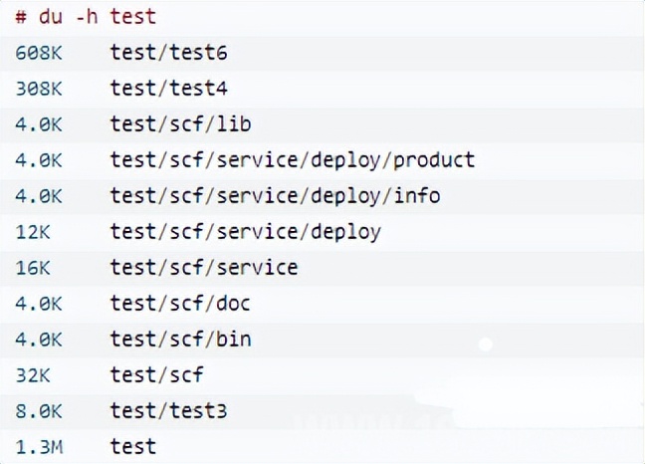Select the 608K size value
This screenshot has width=645, height=464.
click(38, 53)
